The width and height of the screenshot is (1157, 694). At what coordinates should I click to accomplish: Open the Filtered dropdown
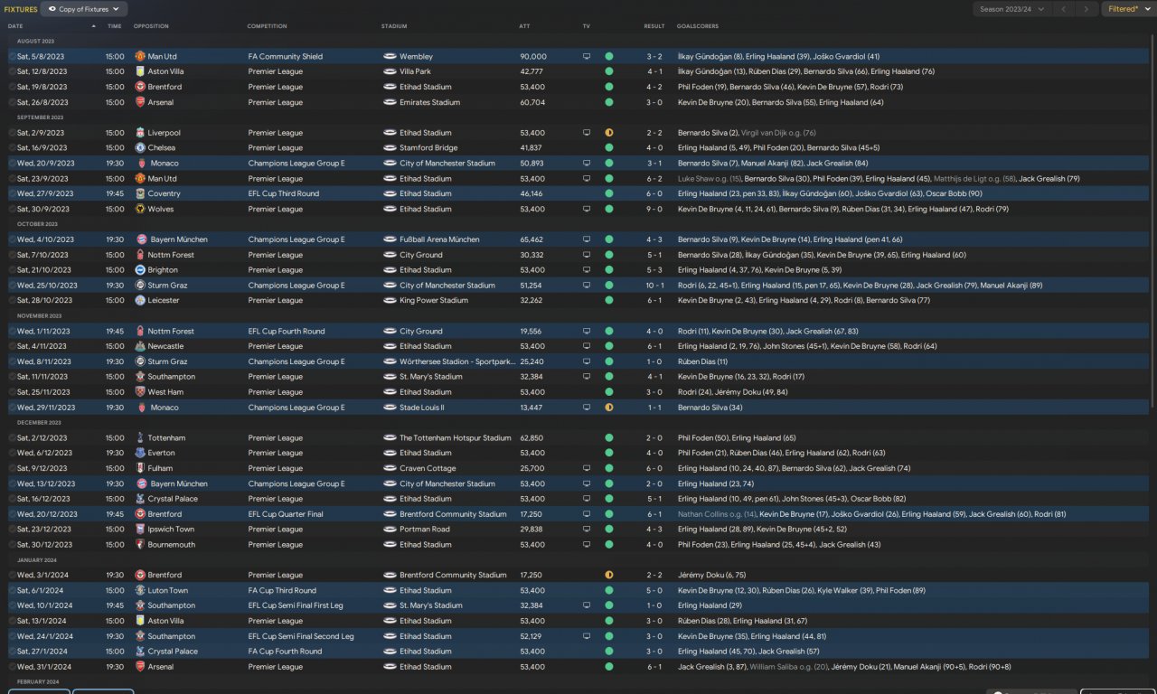[x=1128, y=9]
